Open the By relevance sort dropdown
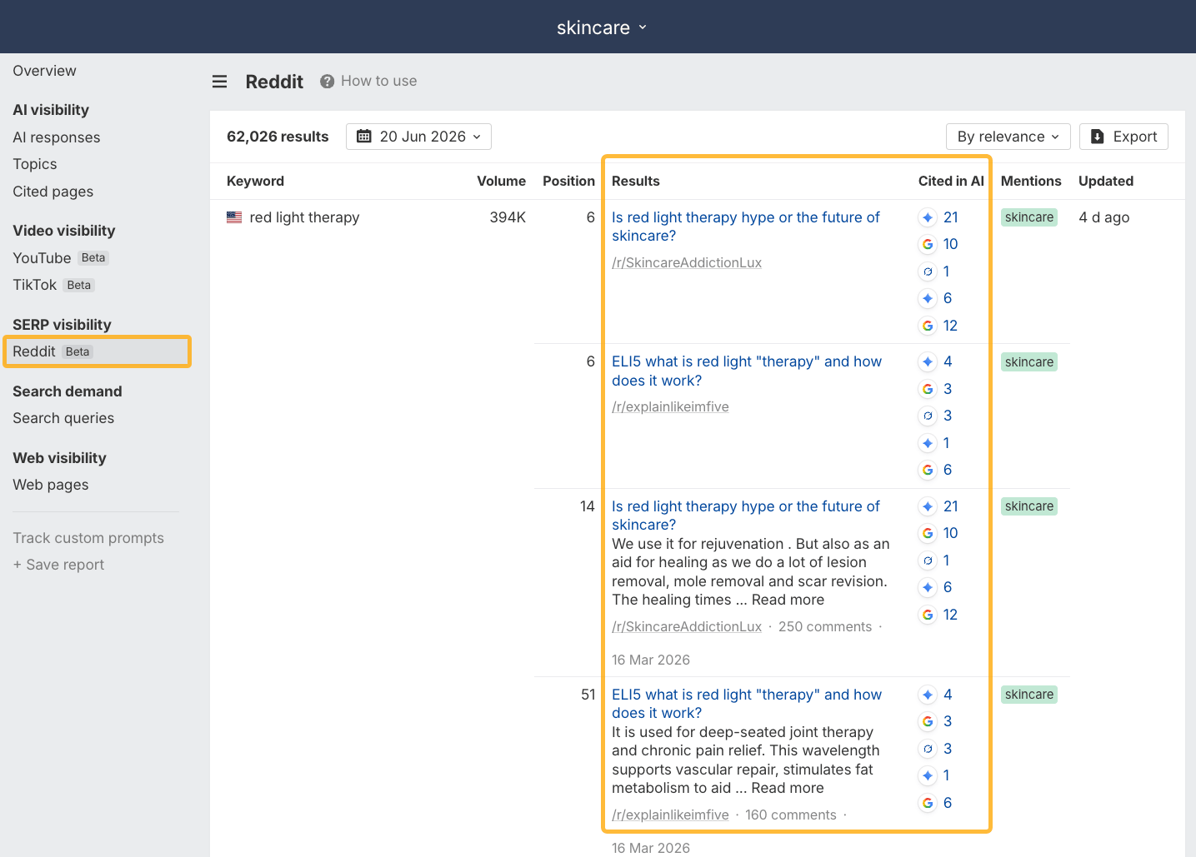Viewport: 1196px width, 857px height. [x=1008, y=137]
